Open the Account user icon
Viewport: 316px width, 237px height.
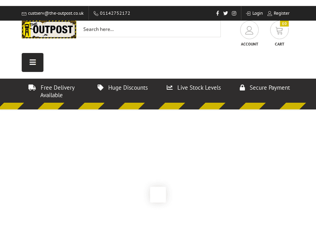click(249, 30)
